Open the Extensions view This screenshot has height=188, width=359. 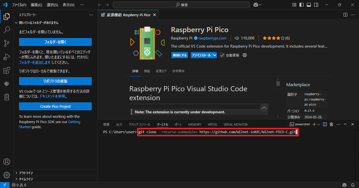[7, 70]
